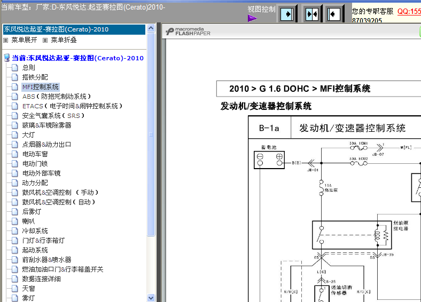Screen dimensions: 421x302
Task: Click the 发动机/变速器控制系统 heading
Action: [x=266, y=106]
